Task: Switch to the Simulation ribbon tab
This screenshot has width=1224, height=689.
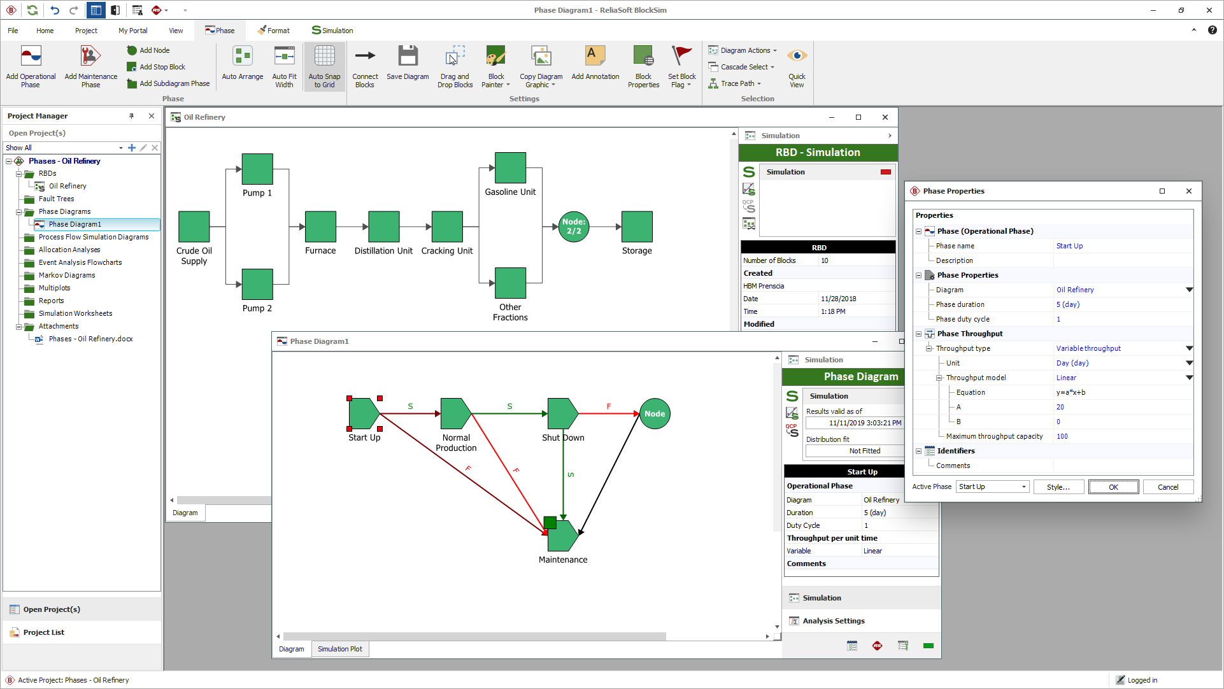Action: 331,30
